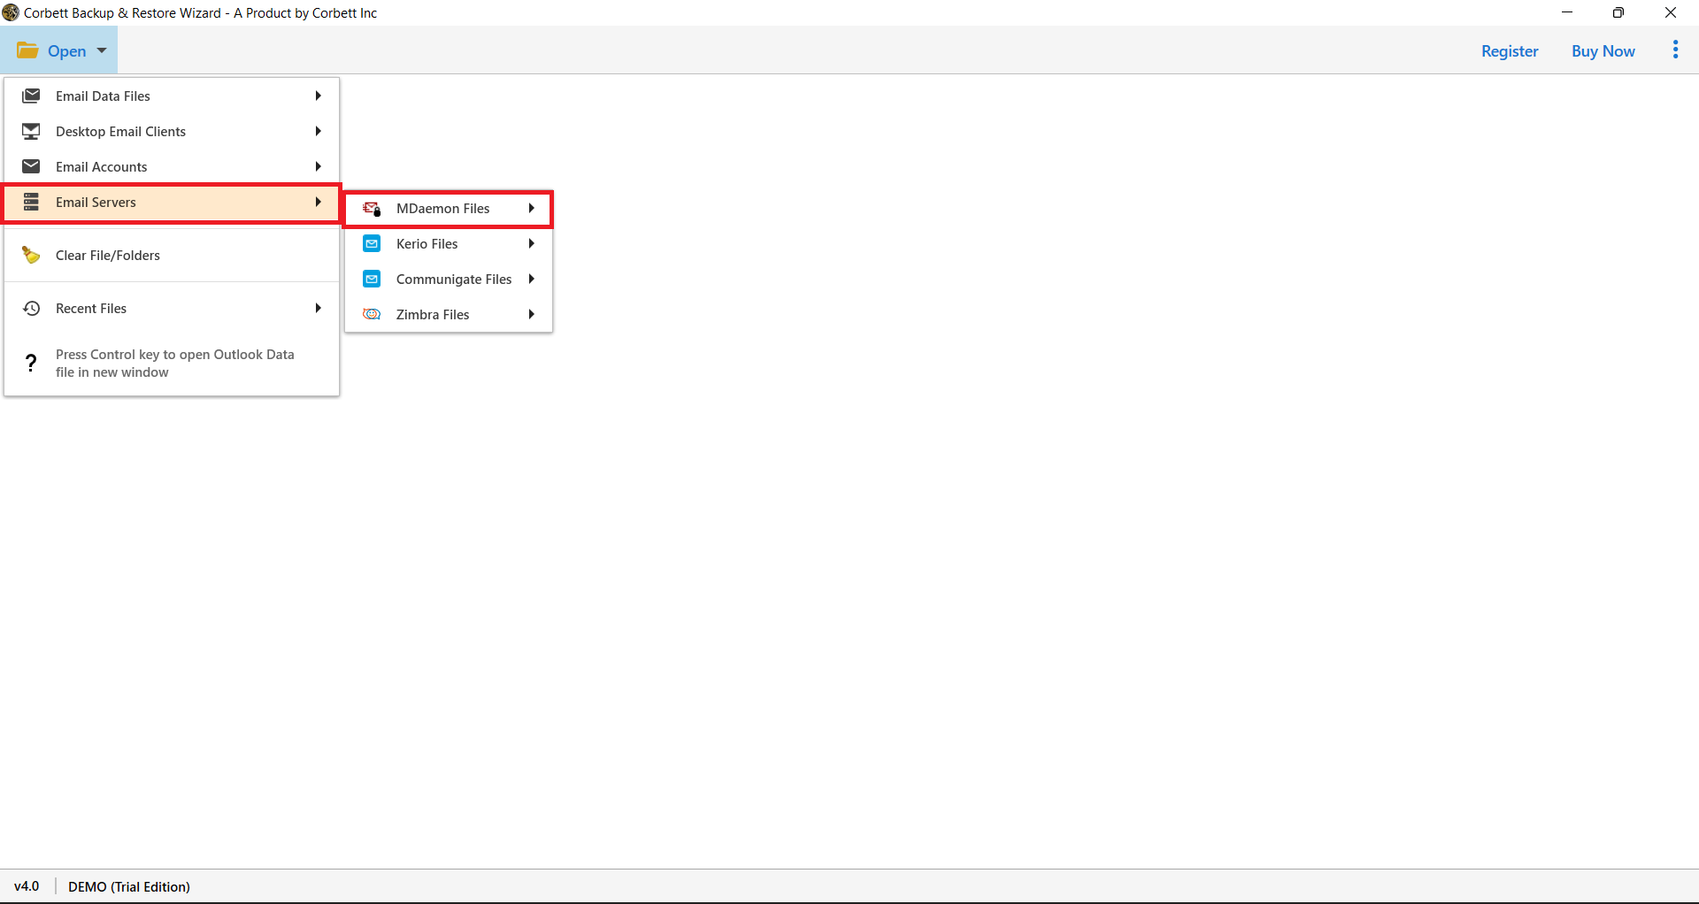Image resolution: width=1699 pixels, height=904 pixels.
Task: Click the Email Accounts envelope icon
Action: [x=31, y=166]
